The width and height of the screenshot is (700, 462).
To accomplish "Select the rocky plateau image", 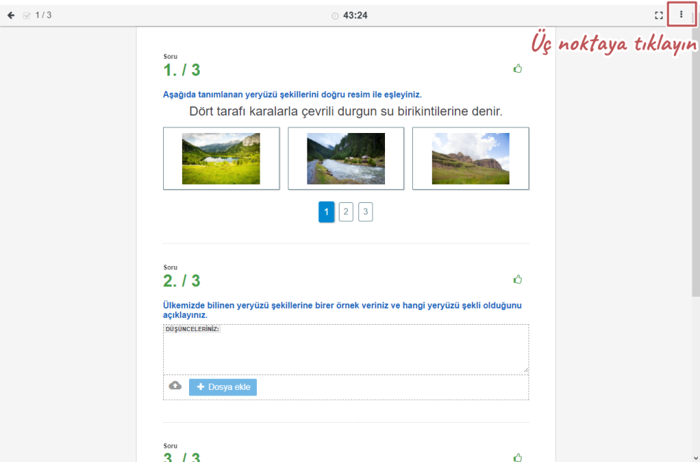I will tap(470, 158).
